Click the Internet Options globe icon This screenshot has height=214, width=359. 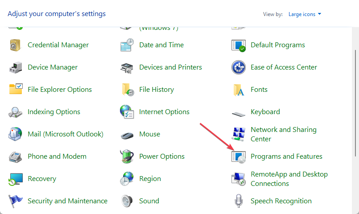click(x=127, y=112)
